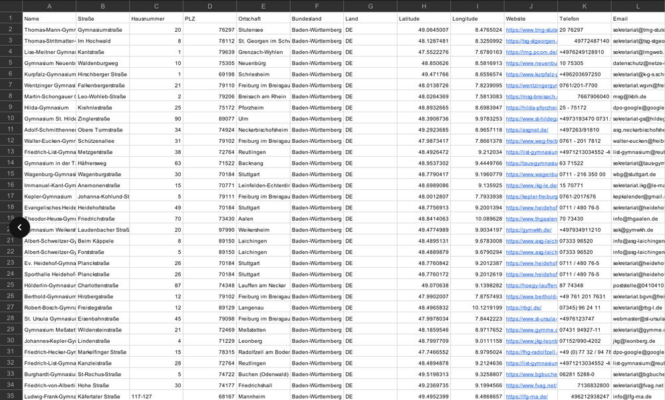Click the 'Longitude' header cell

coord(477,19)
